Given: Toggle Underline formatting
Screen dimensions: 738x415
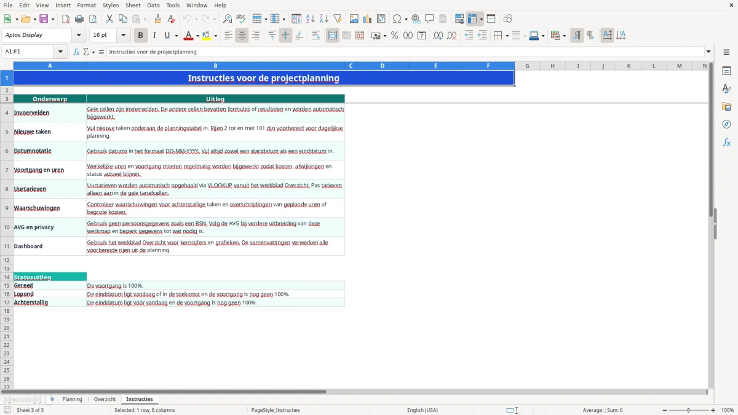Looking at the screenshot, I should click(x=167, y=36).
